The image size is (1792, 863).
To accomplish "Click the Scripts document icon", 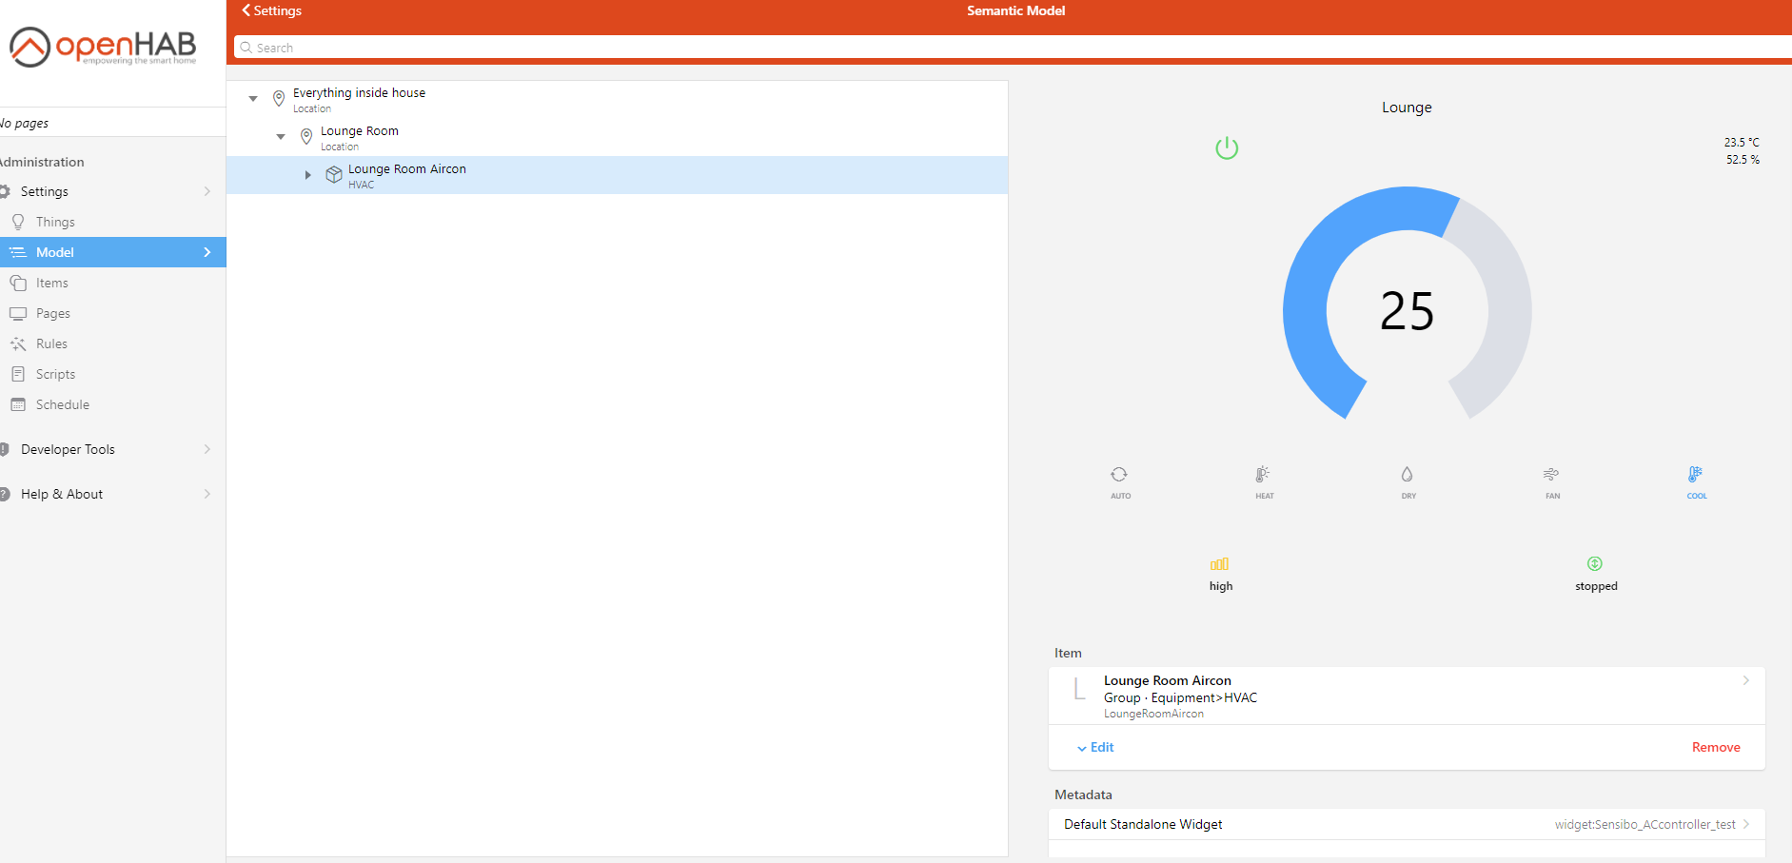I will coord(18,374).
